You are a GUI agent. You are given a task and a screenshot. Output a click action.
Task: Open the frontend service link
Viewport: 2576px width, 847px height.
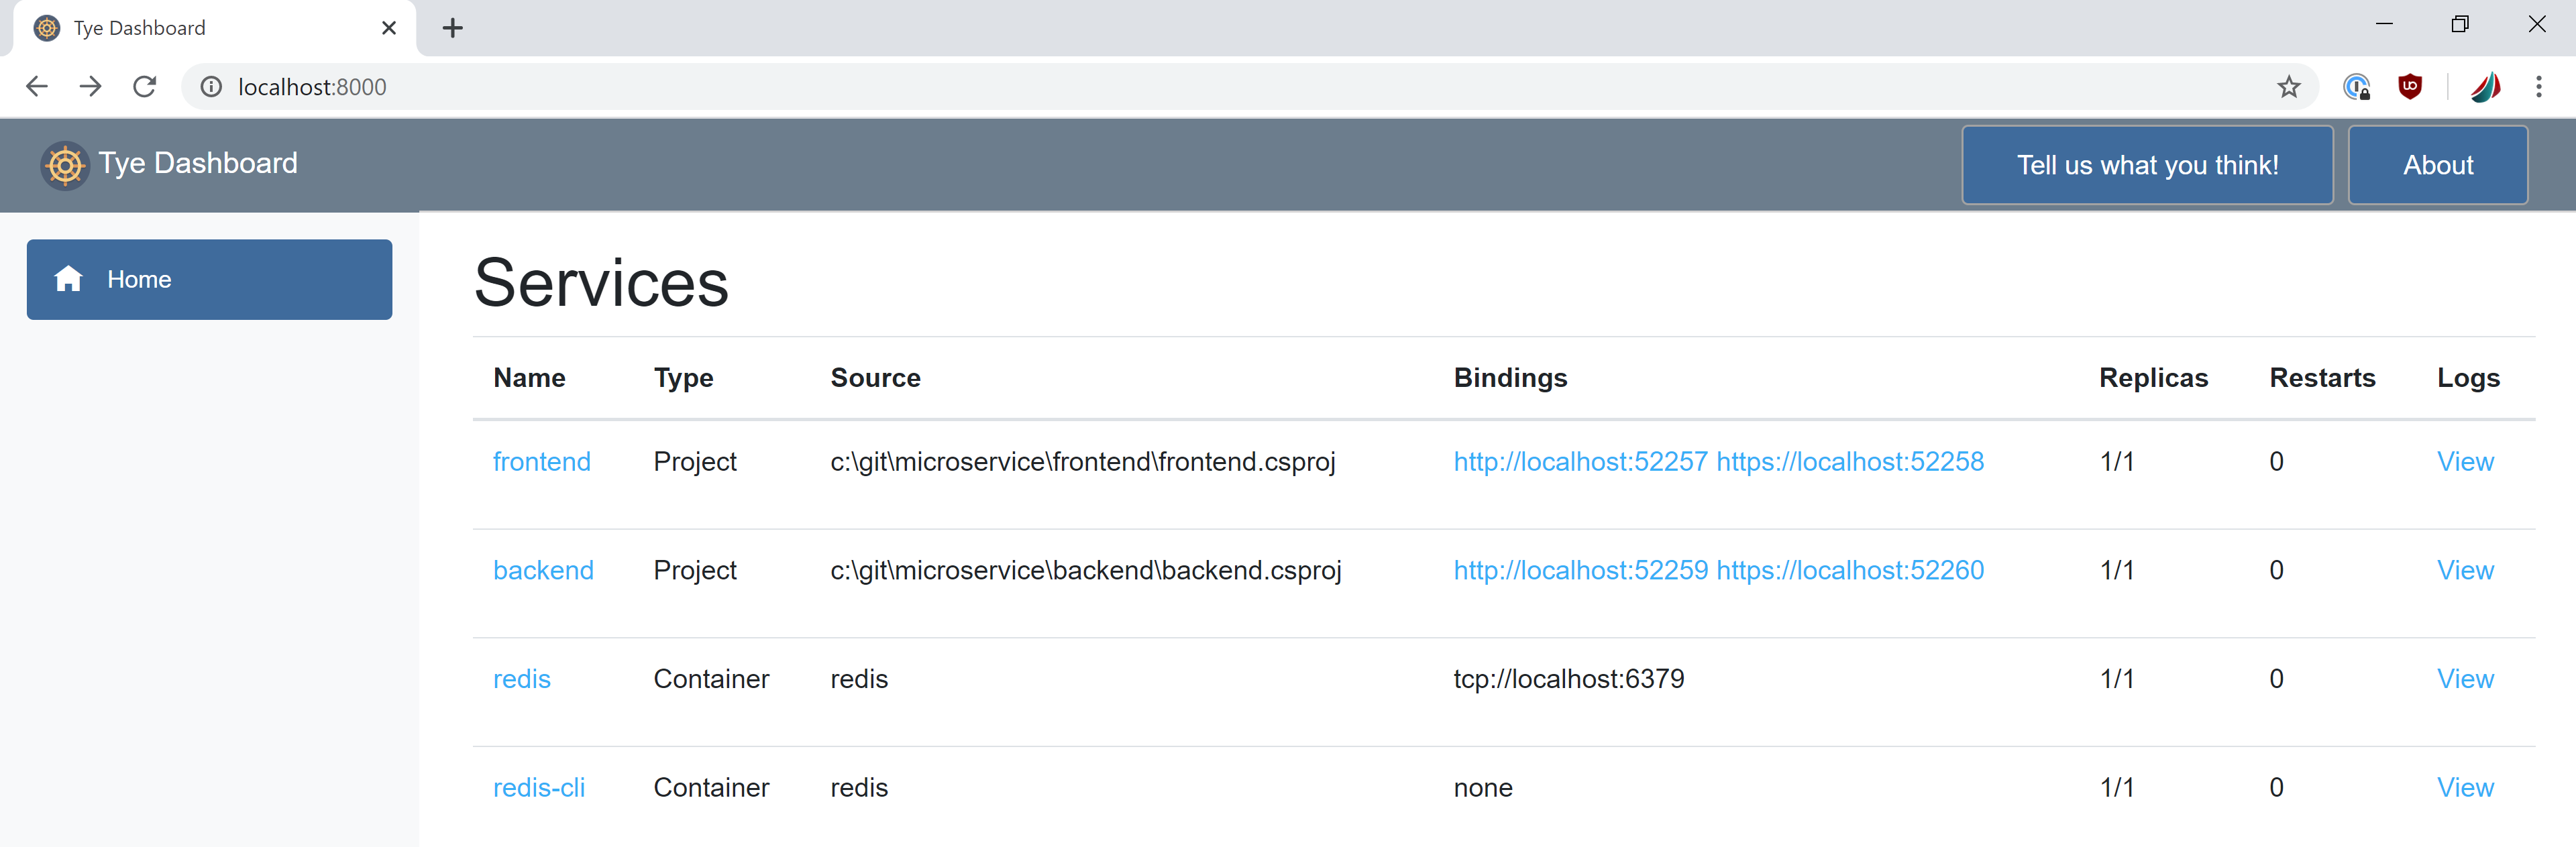541,461
